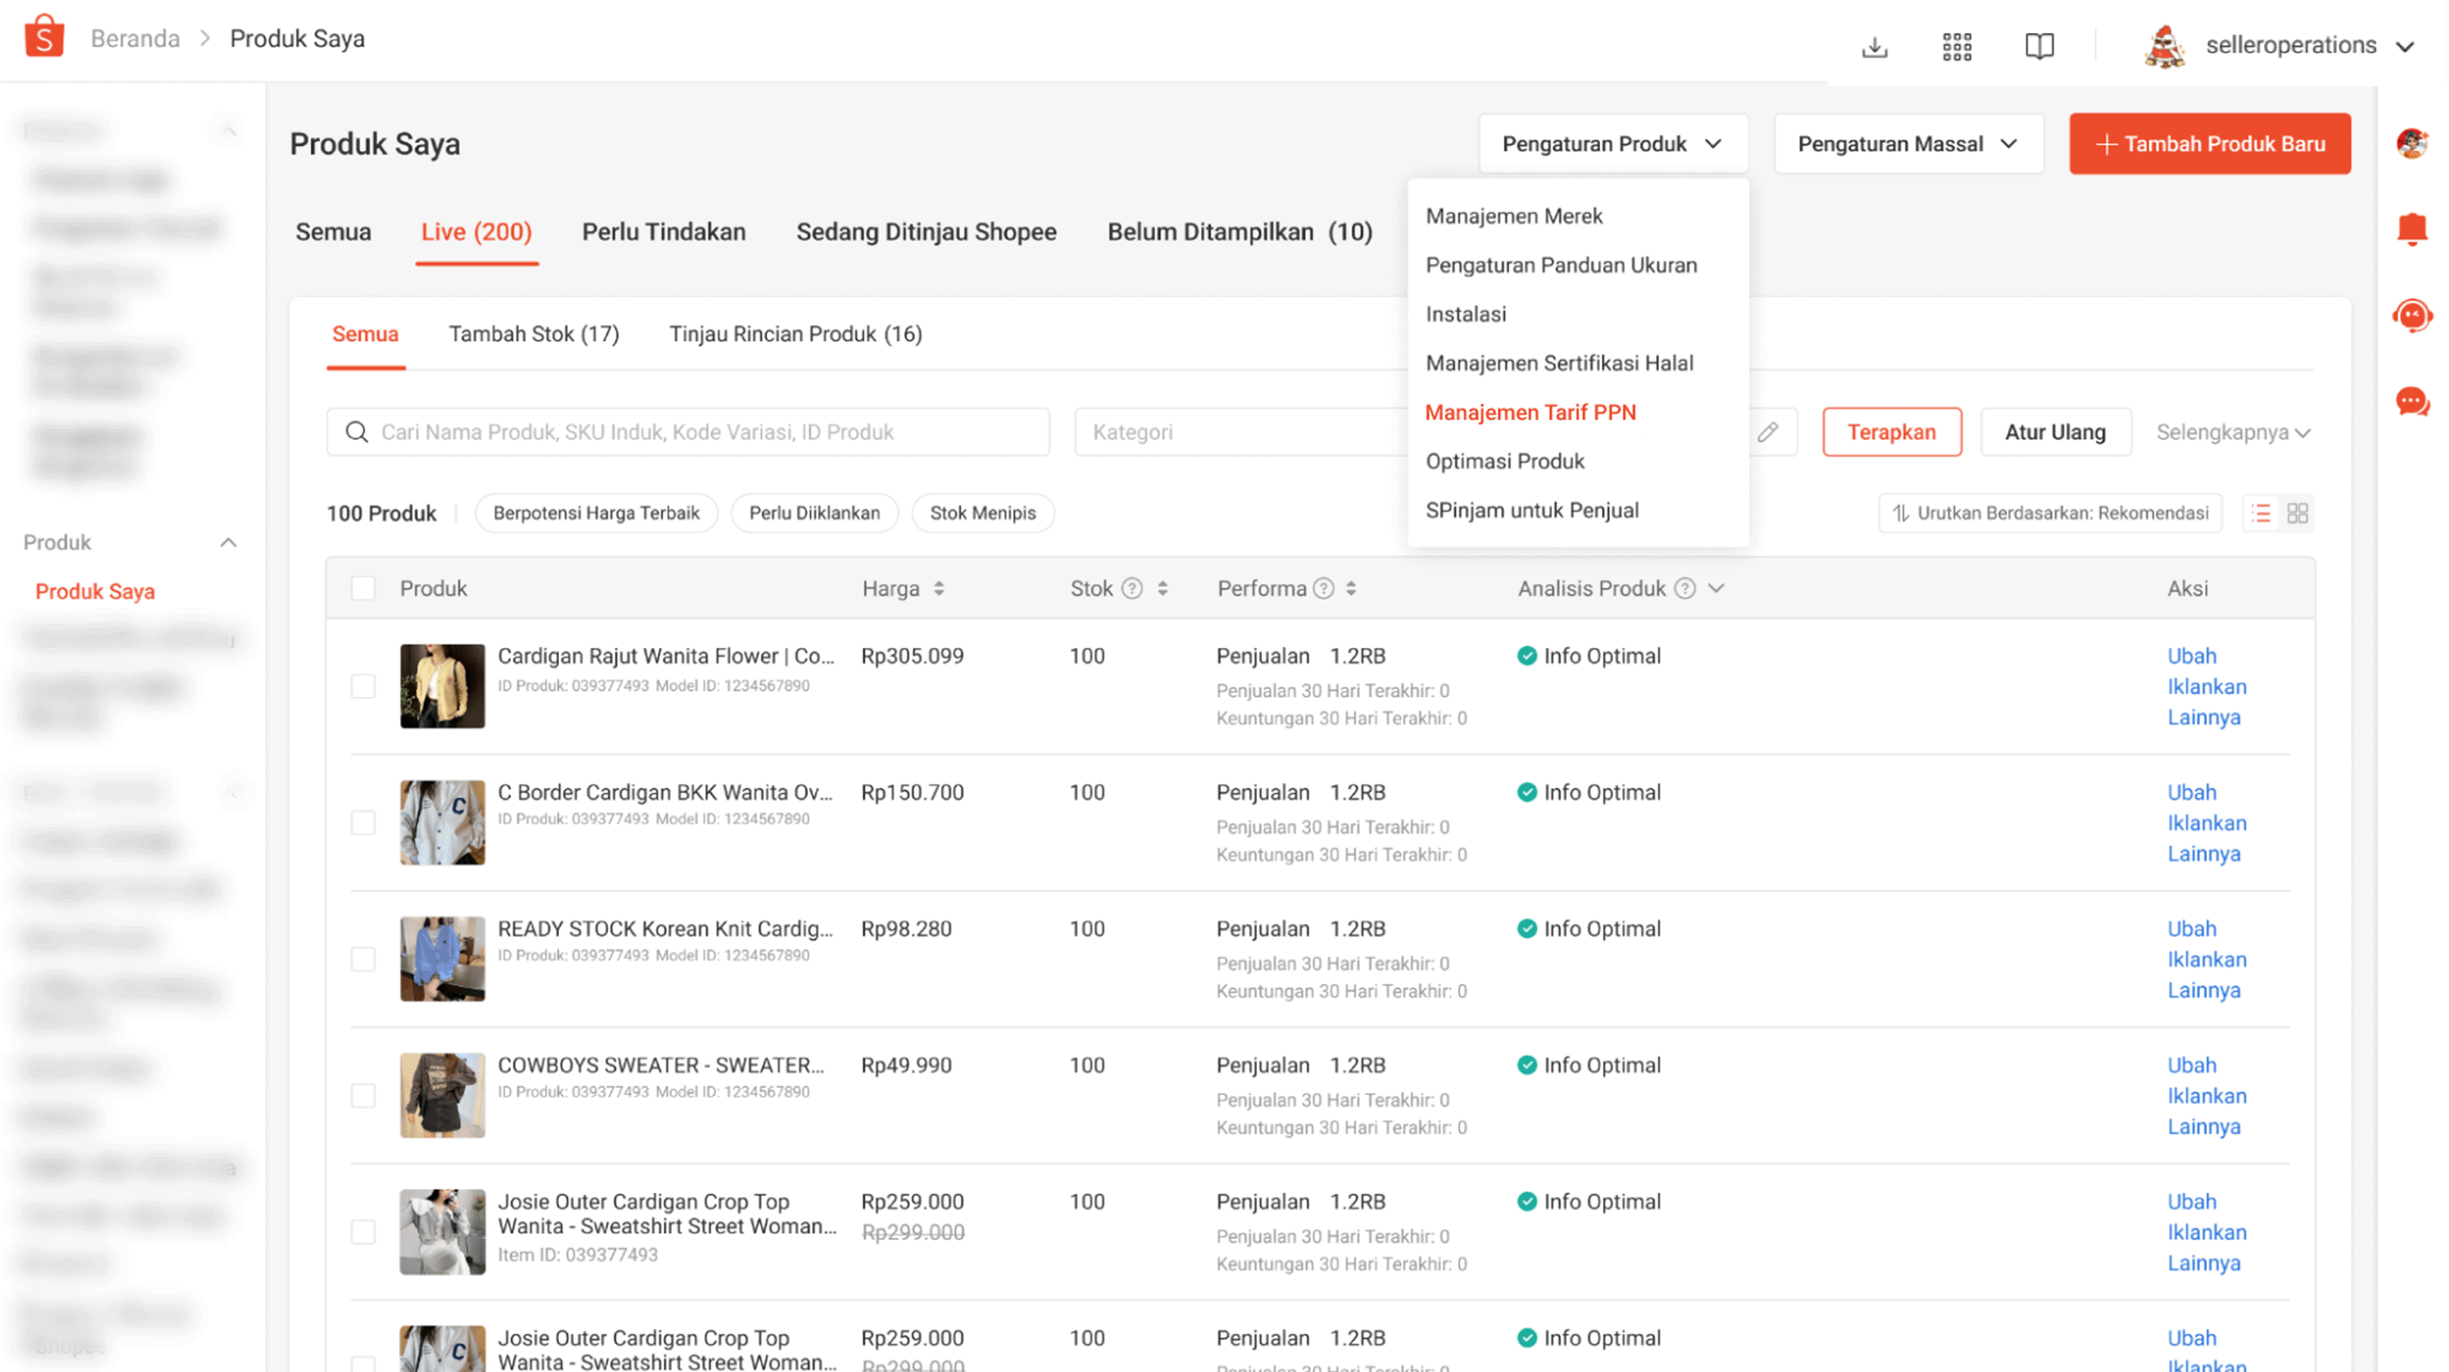
Task: Click the Terapkan button
Action: click(x=1892, y=432)
